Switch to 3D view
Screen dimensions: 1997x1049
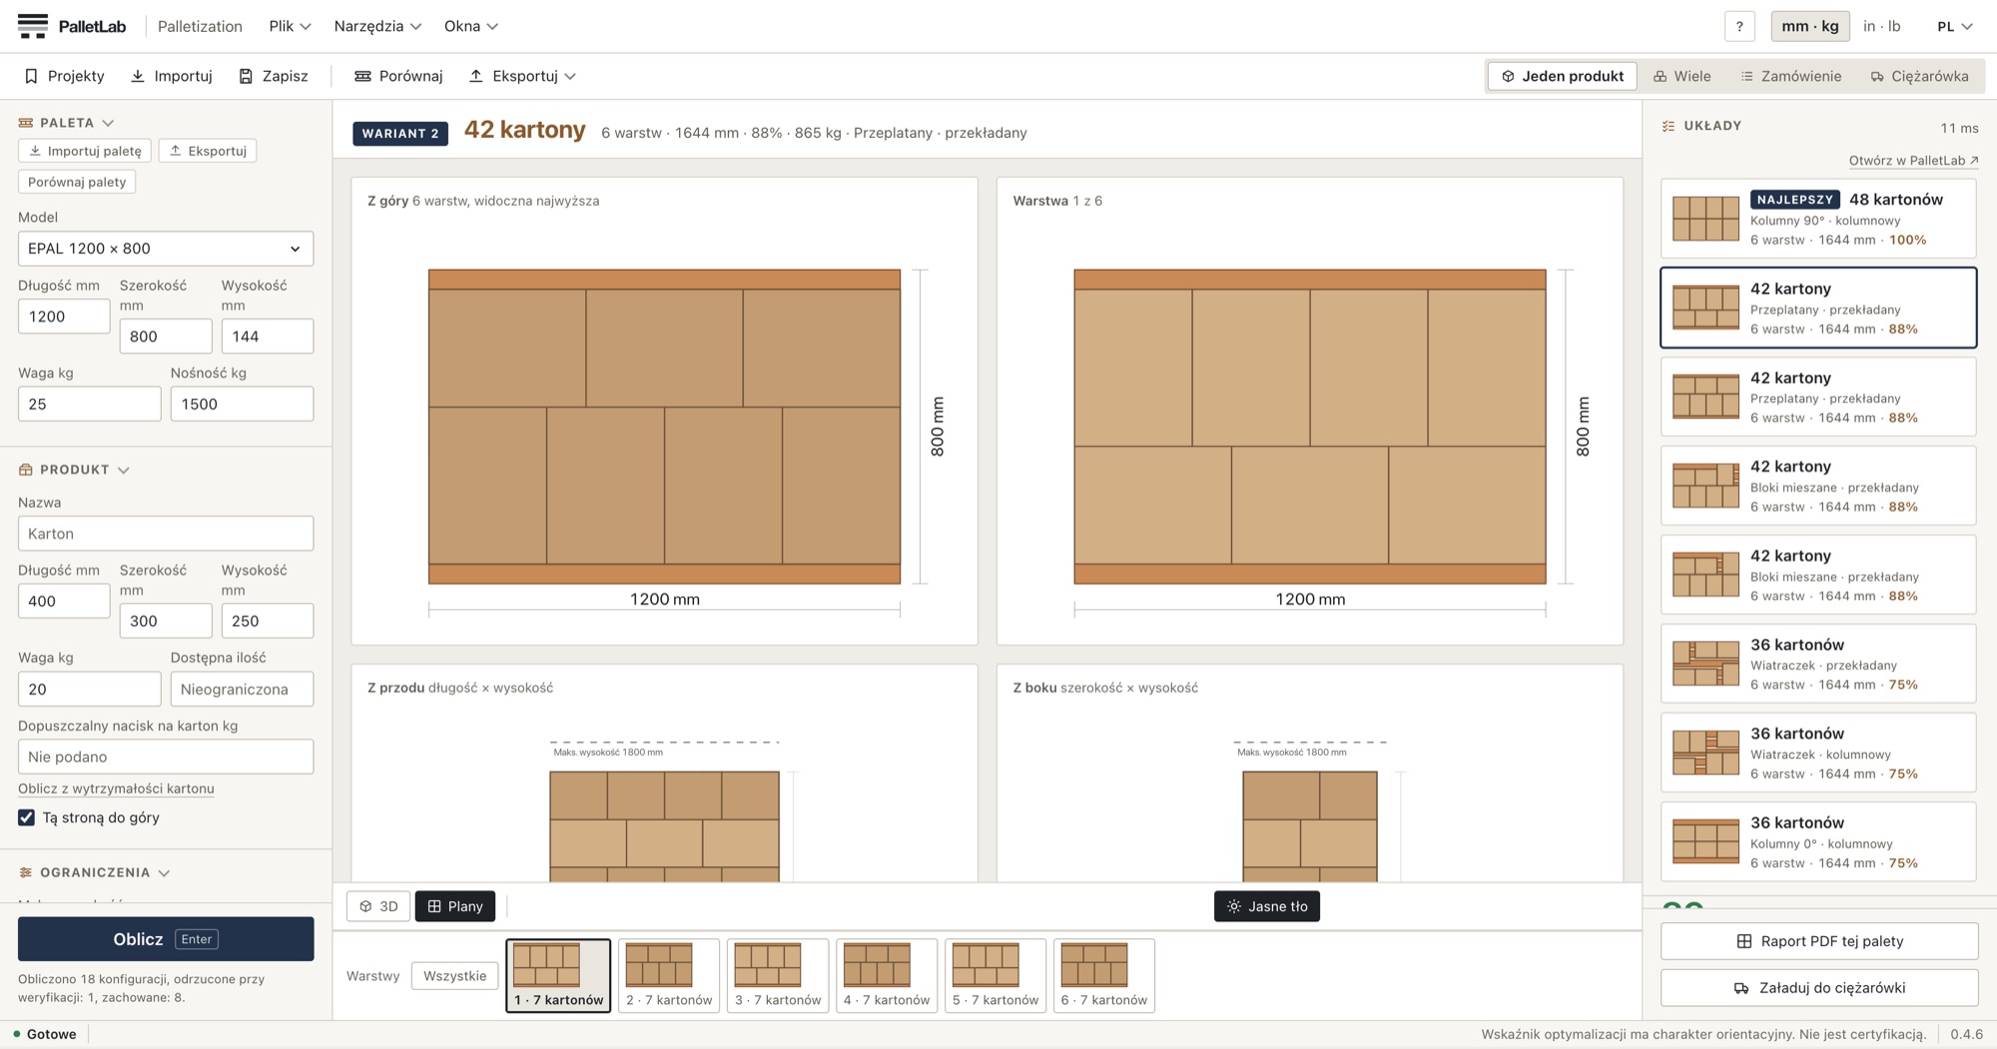[x=378, y=906]
